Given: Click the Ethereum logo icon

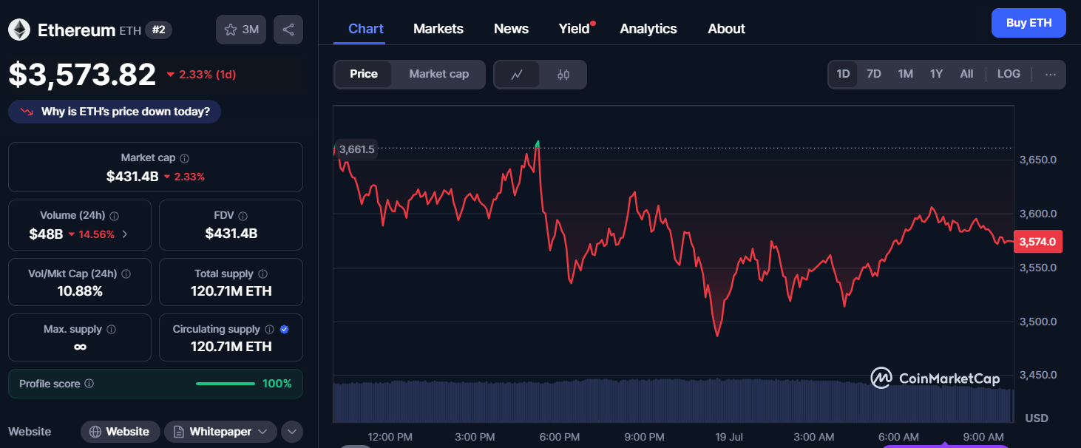Looking at the screenshot, I should [19, 30].
